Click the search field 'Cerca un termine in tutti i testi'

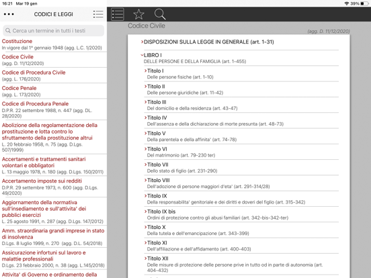[x=54, y=31]
